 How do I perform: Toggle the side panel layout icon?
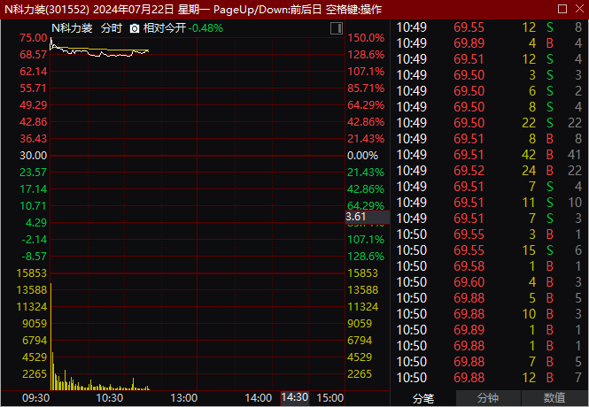(x=337, y=28)
